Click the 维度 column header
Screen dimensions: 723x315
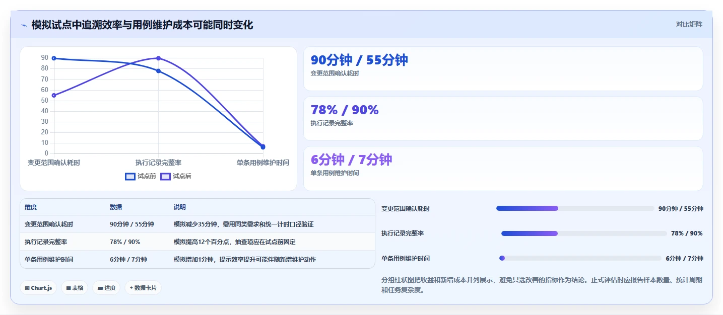31,207
